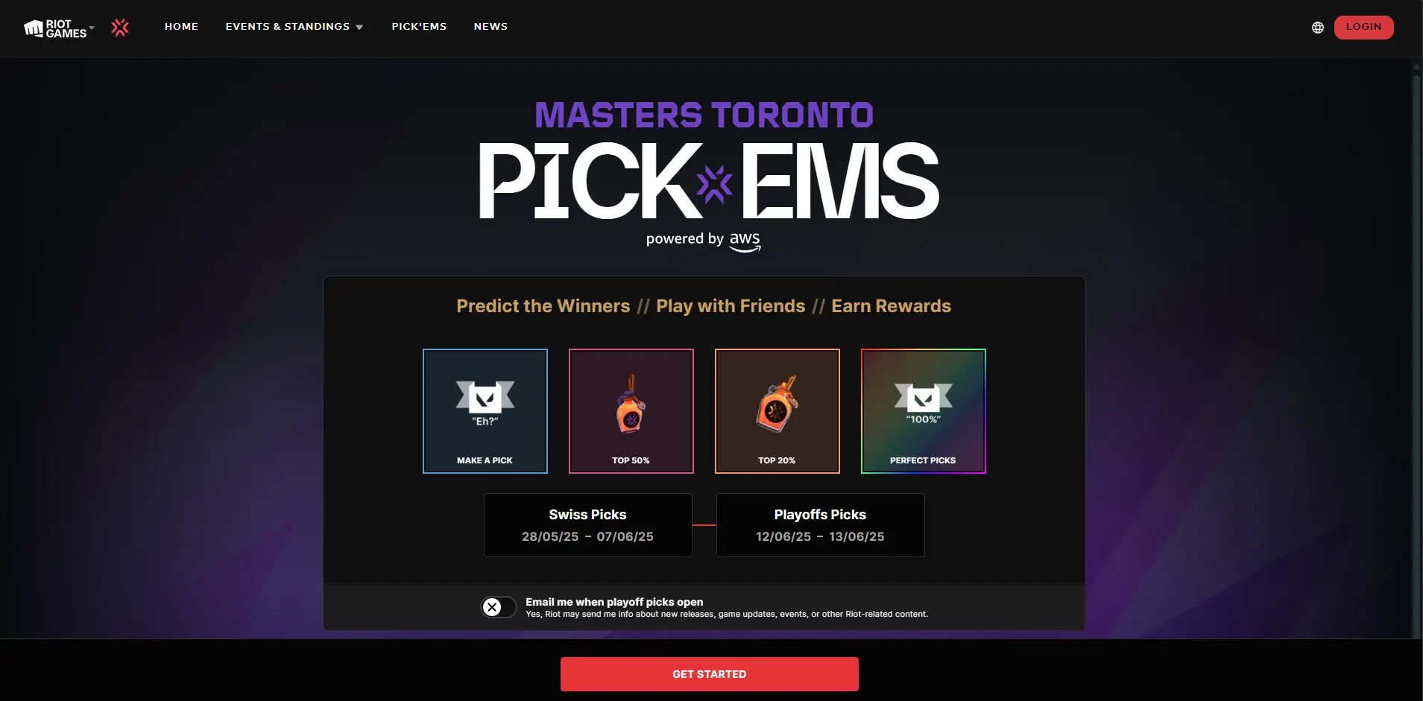
Task: Open the Pick'Ems nav item
Action: click(x=419, y=27)
